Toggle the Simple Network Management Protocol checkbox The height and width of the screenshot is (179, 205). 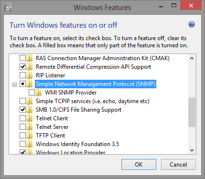(x=22, y=84)
